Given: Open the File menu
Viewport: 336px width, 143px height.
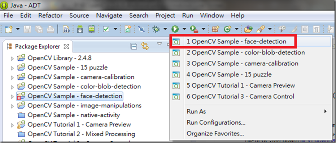Looking at the screenshot, I should pos(8,15).
